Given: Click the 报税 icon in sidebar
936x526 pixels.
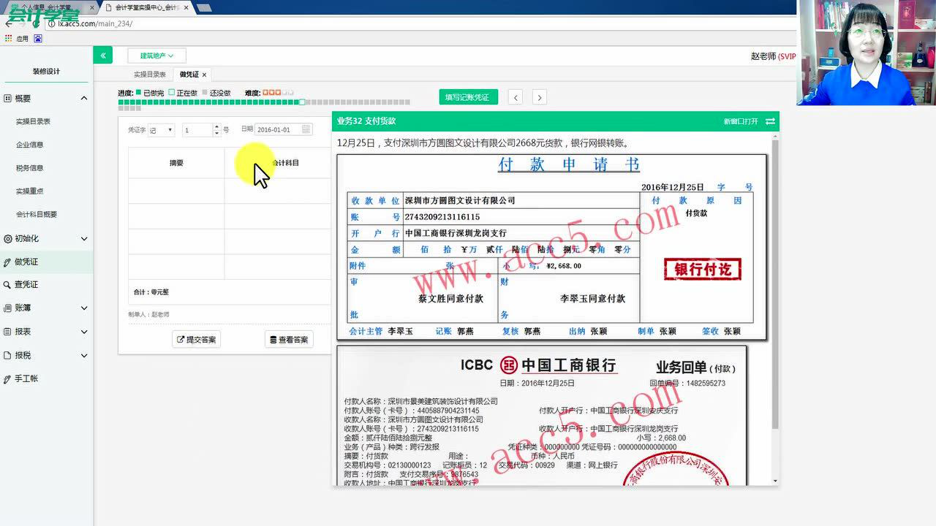Looking at the screenshot, I should pyautogui.click(x=7, y=355).
